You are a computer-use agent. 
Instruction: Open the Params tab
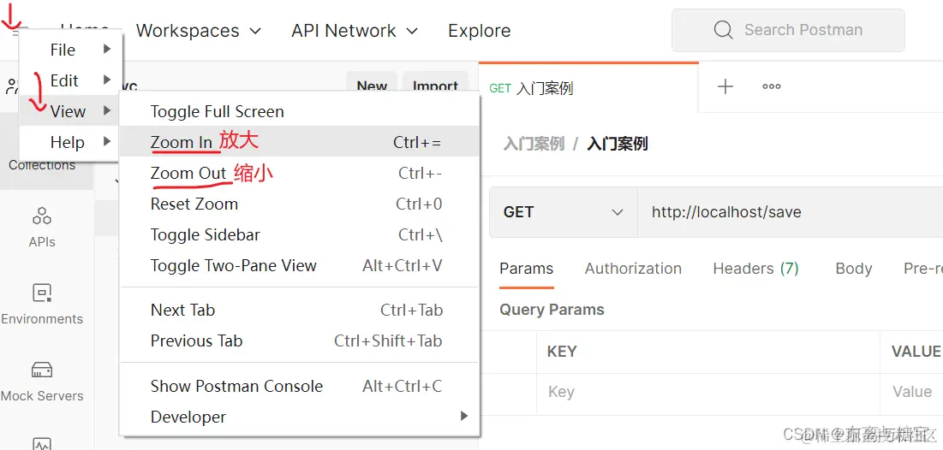(526, 269)
